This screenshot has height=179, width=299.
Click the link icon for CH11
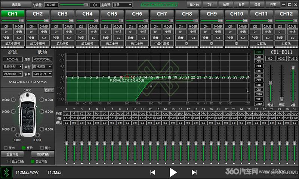[x=268, y=38]
